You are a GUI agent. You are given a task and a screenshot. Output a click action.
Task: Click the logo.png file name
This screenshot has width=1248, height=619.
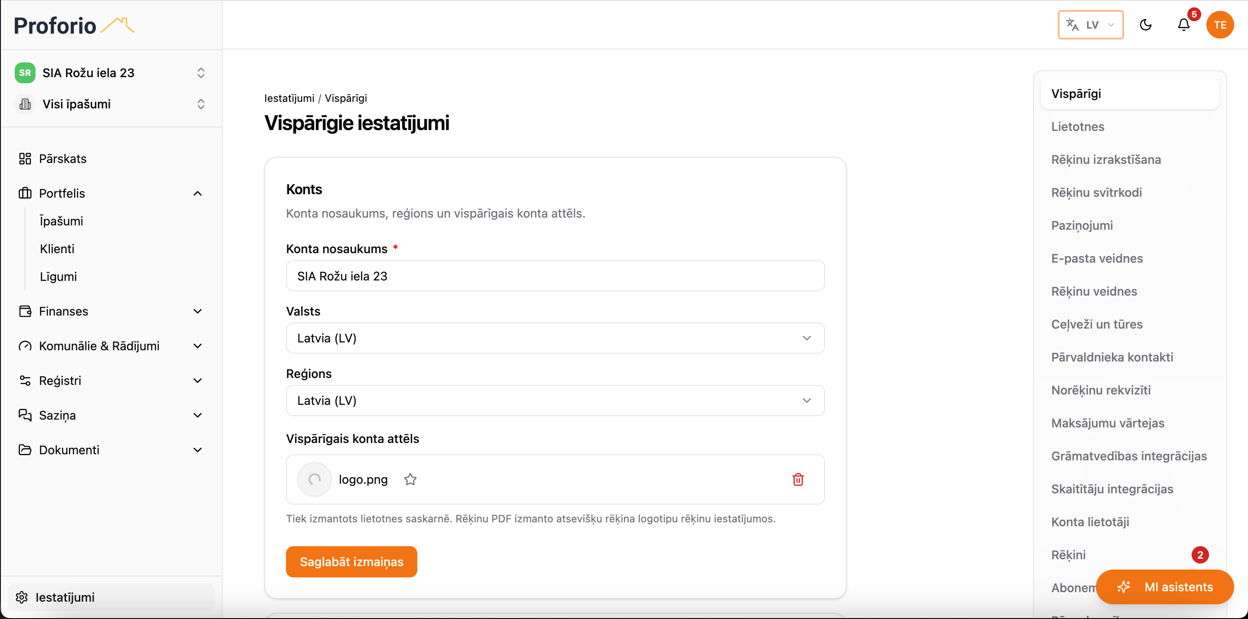[364, 479]
